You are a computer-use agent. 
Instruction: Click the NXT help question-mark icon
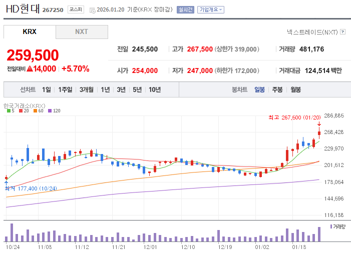click(x=342, y=32)
